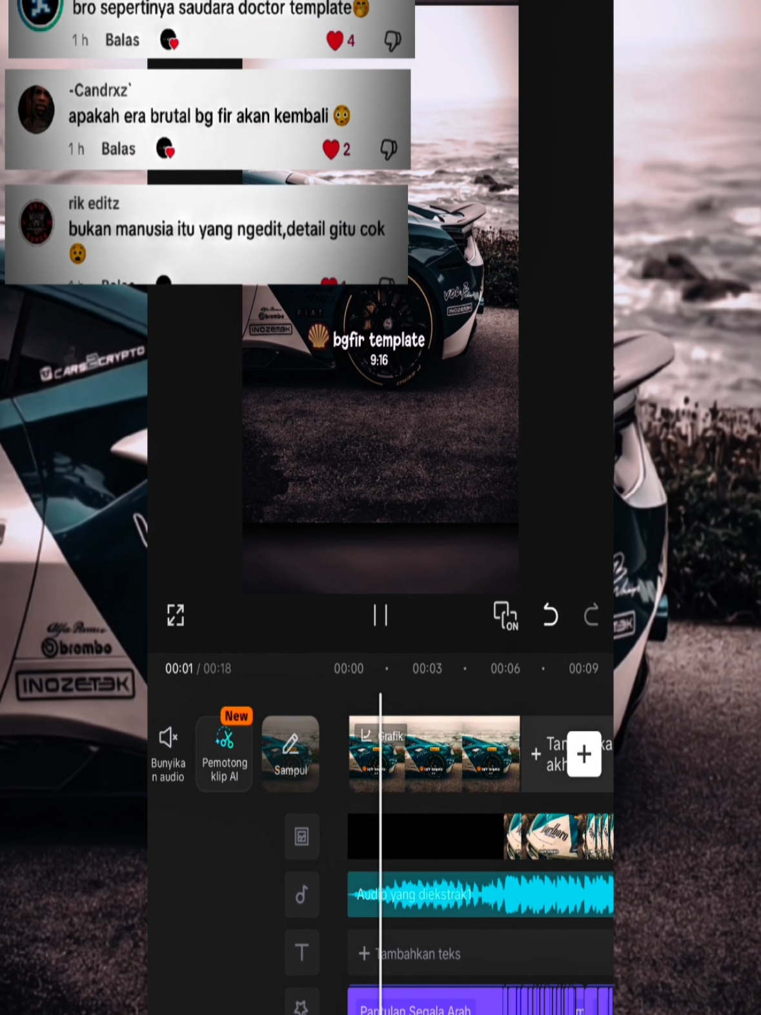Dislike the -Candrxz' comment
This screenshot has height=1015, width=761.
pyautogui.click(x=389, y=150)
